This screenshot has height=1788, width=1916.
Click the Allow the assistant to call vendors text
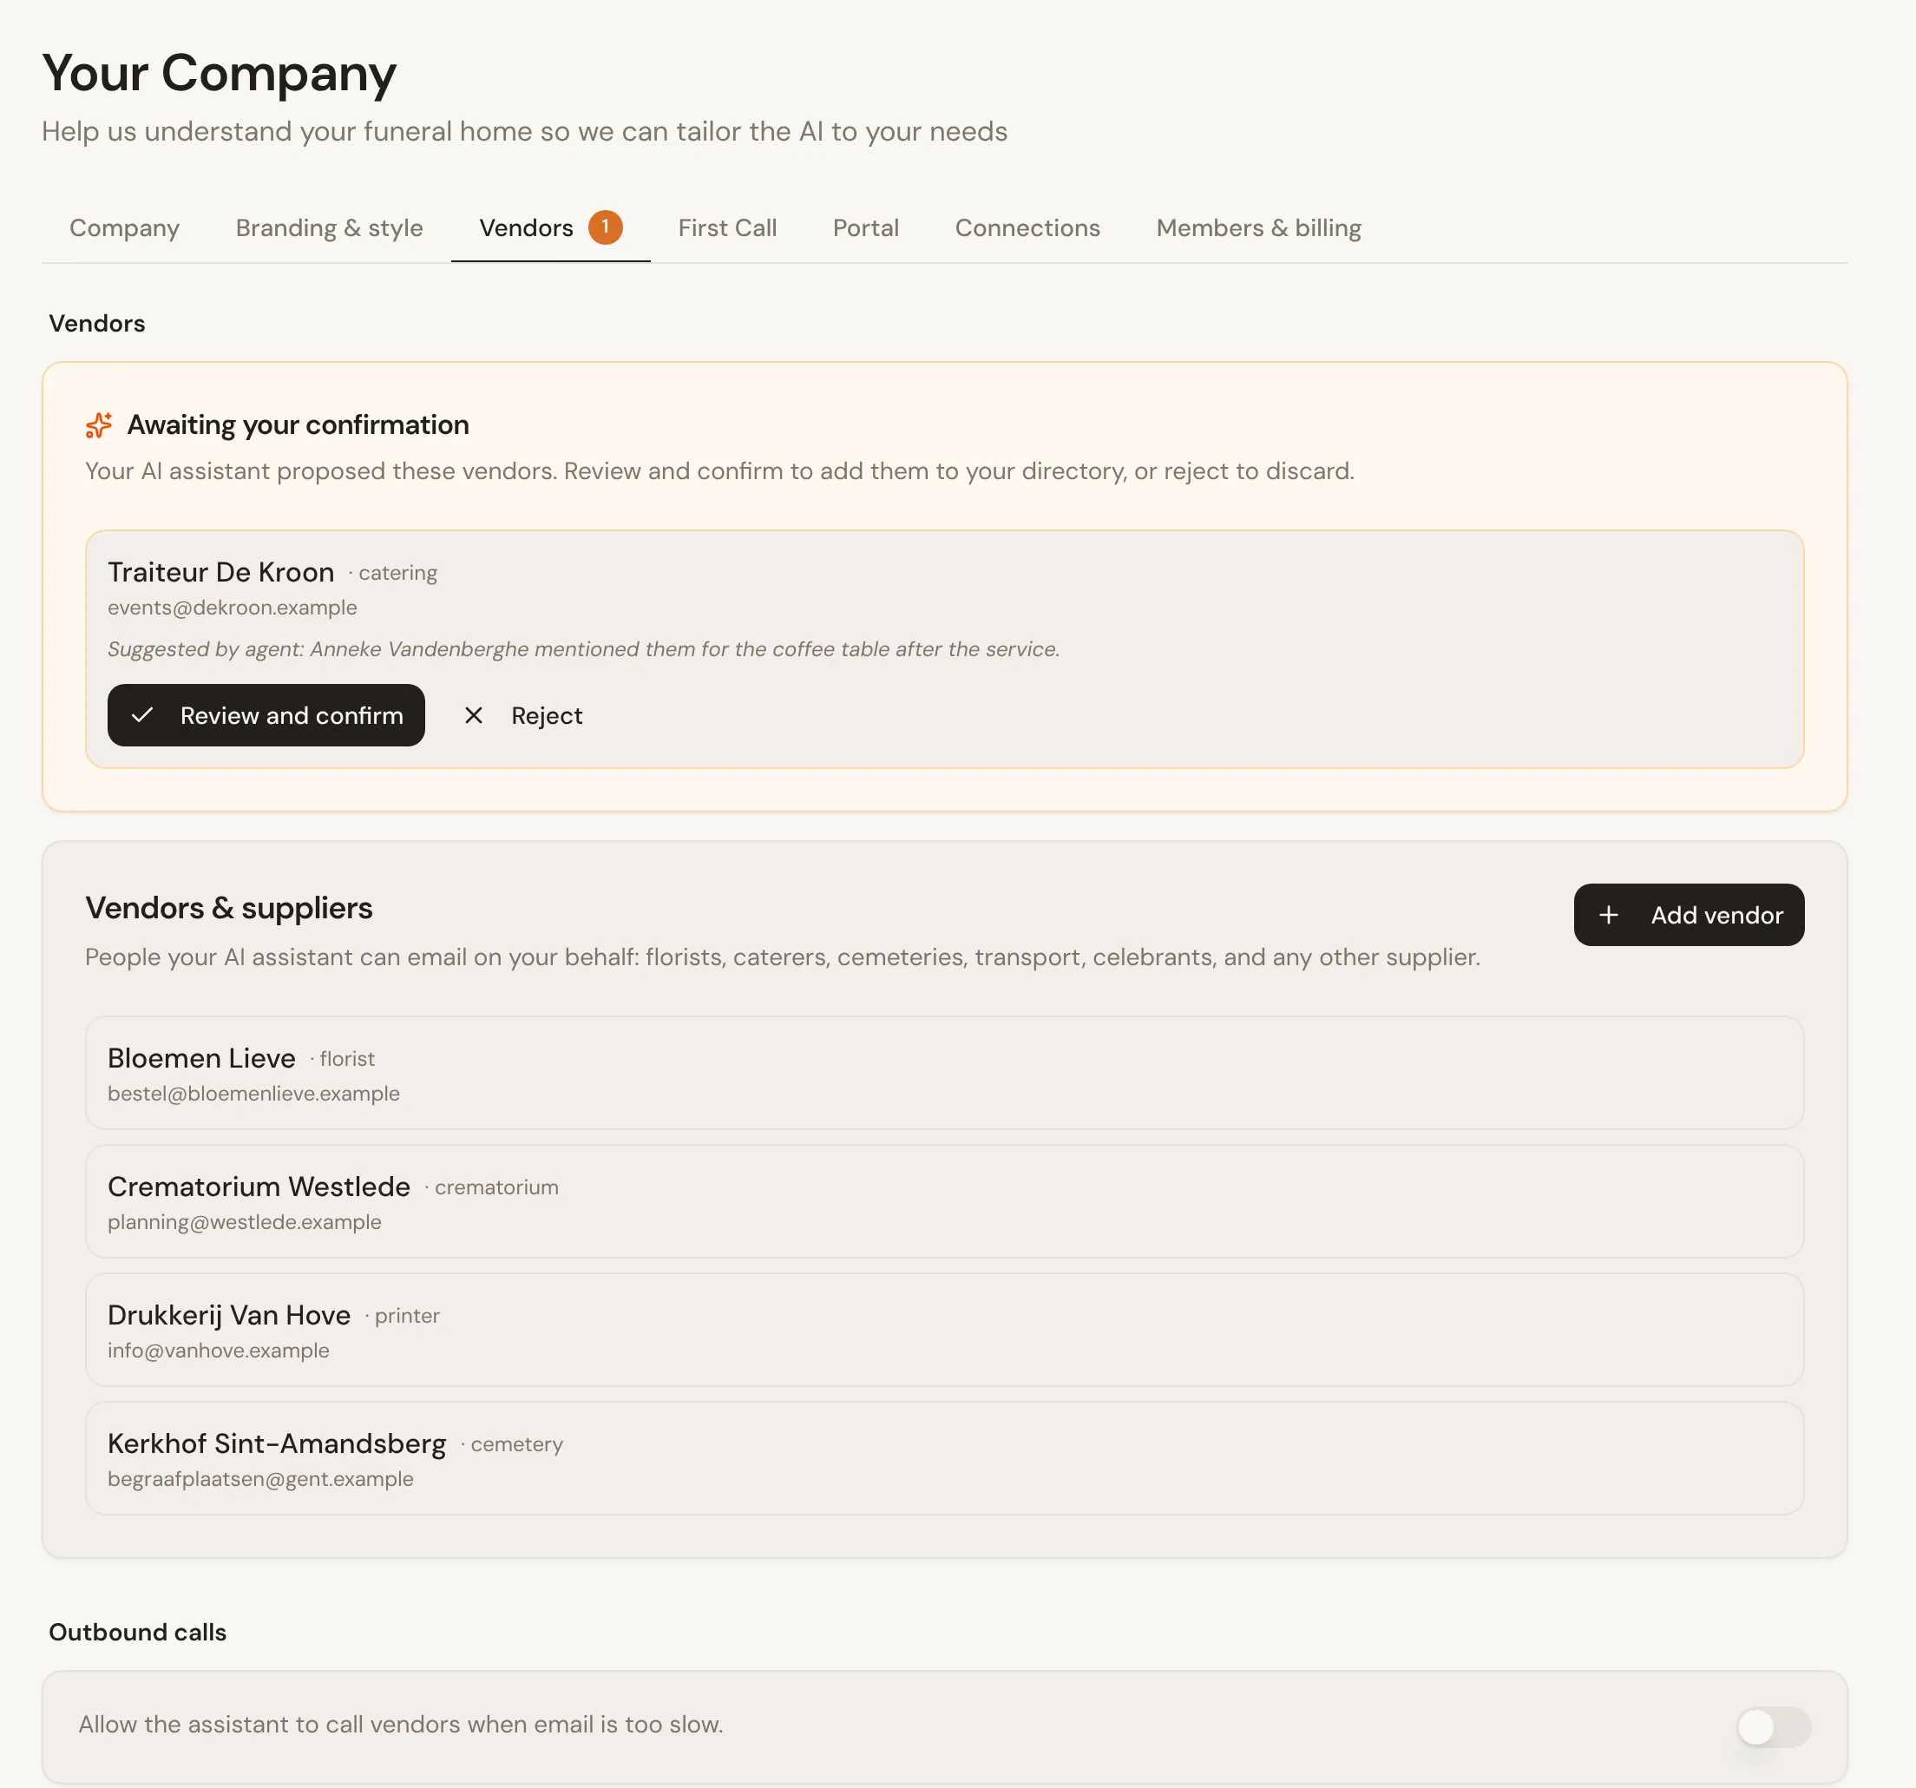pyautogui.click(x=401, y=1725)
